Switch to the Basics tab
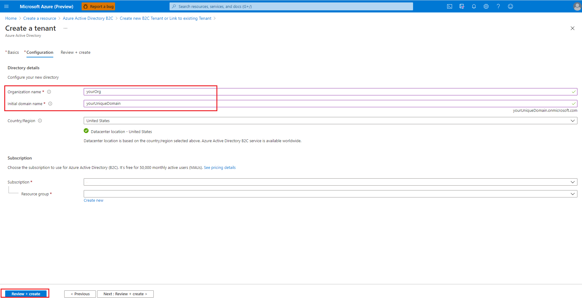This screenshot has width=582, height=298. 13,52
